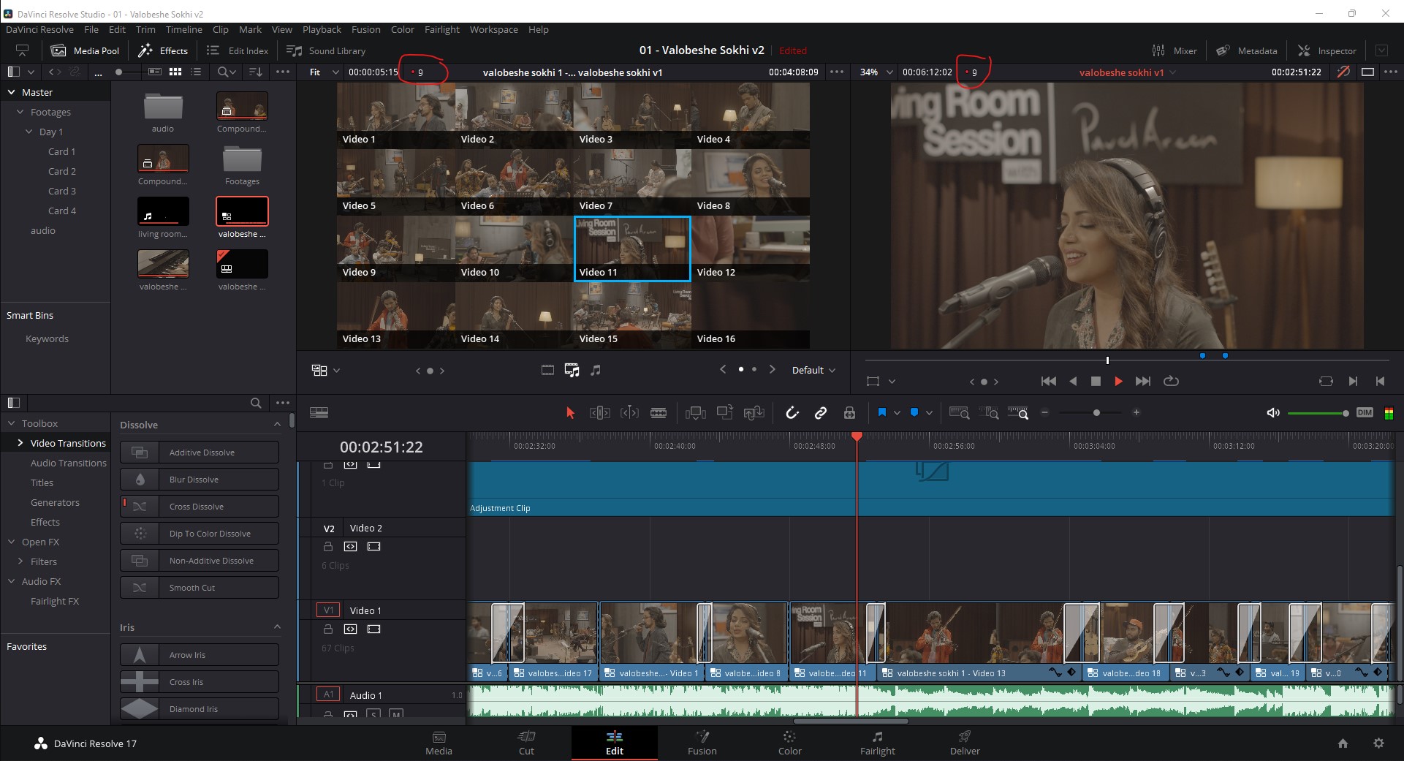Switch media pool to thumbnail view
Image resolution: width=1404 pixels, height=761 pixels.
[175, 72]
